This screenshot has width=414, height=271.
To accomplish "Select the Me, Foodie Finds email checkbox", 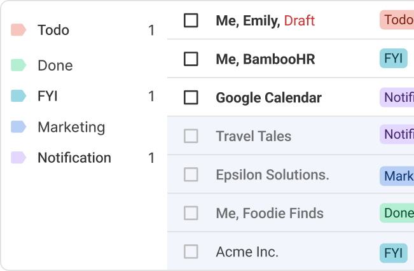I will pos(191,213).
